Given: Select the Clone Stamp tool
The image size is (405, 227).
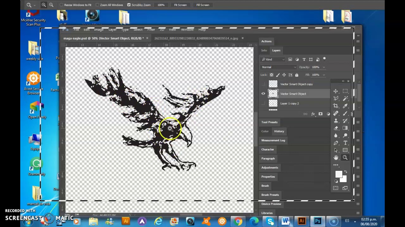Looking at the screenshot, I should (x=336, y=121).
